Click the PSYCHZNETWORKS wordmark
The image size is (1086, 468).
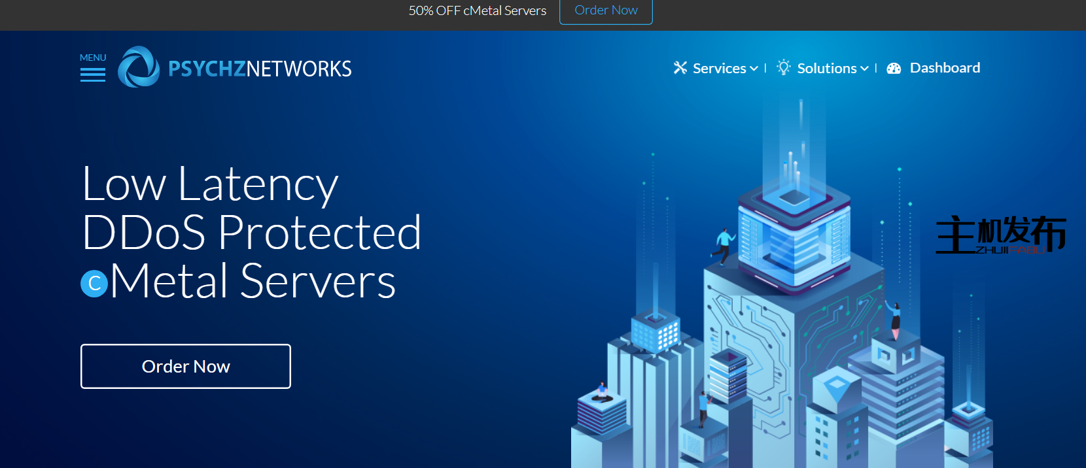[260, 69]
